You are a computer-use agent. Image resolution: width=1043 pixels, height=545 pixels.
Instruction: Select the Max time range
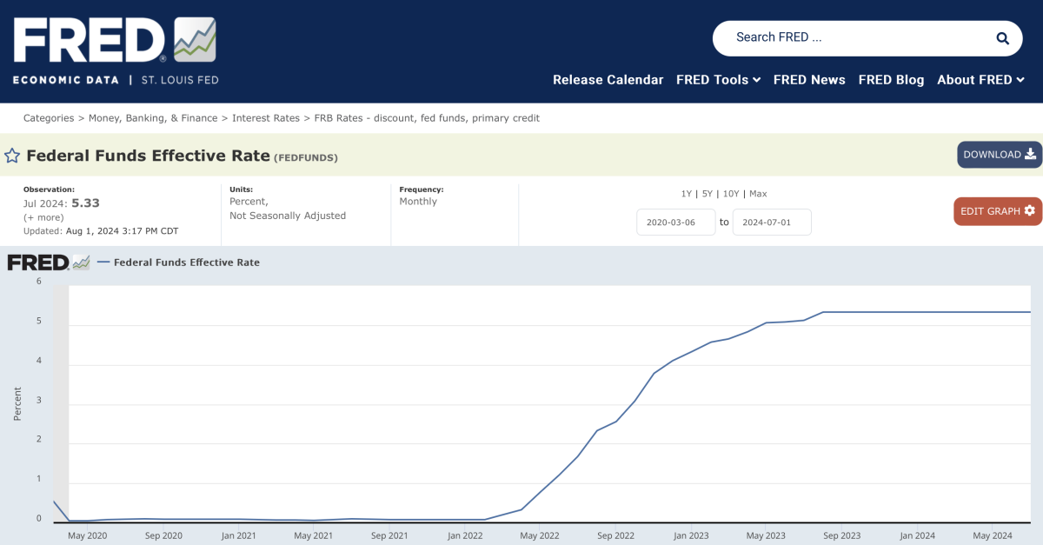pyautogui.click(x=758, y=194)
